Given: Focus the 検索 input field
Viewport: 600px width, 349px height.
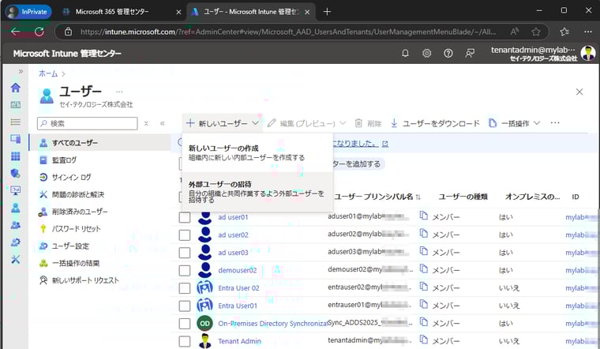Looking at the screenshot, I should 88,123.
